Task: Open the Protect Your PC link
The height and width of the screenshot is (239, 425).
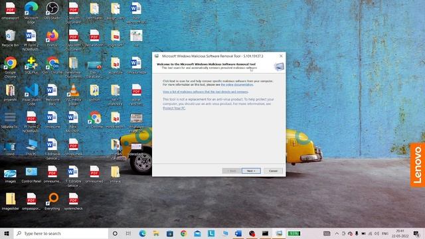Action: (x=174, y=108)
